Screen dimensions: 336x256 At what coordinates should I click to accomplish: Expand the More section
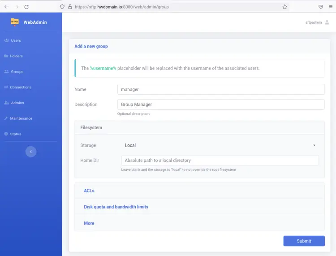point(89,223)
